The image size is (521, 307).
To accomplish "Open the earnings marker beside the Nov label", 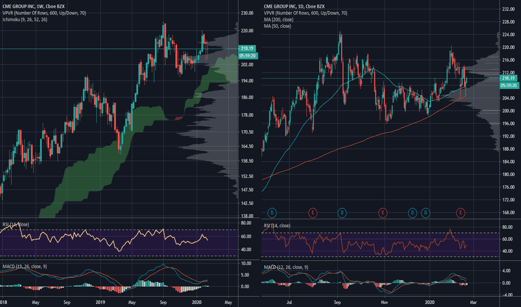I will click(x=383, y=213).
